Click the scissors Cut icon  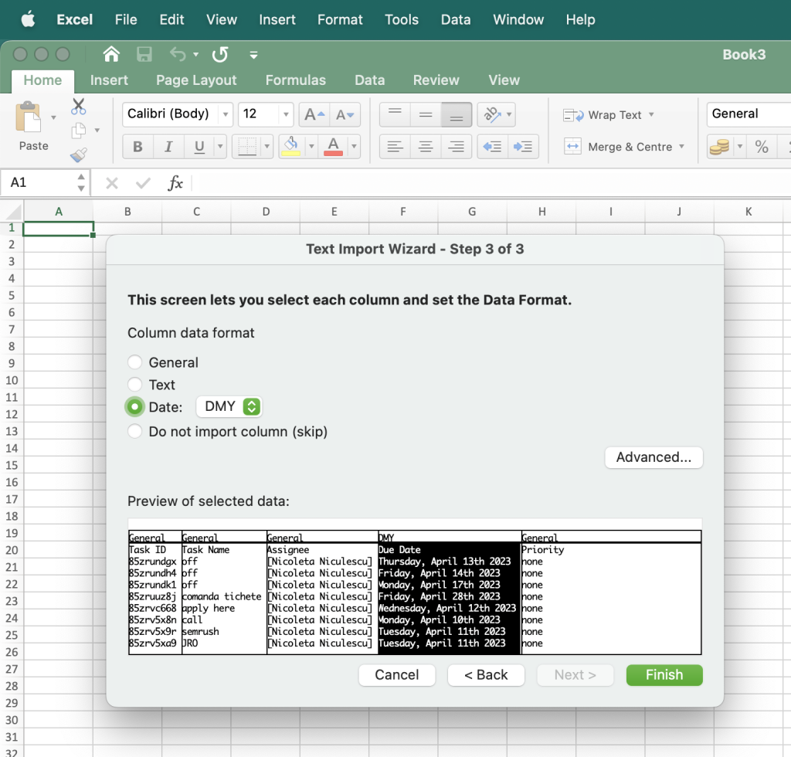click(78, 107)
